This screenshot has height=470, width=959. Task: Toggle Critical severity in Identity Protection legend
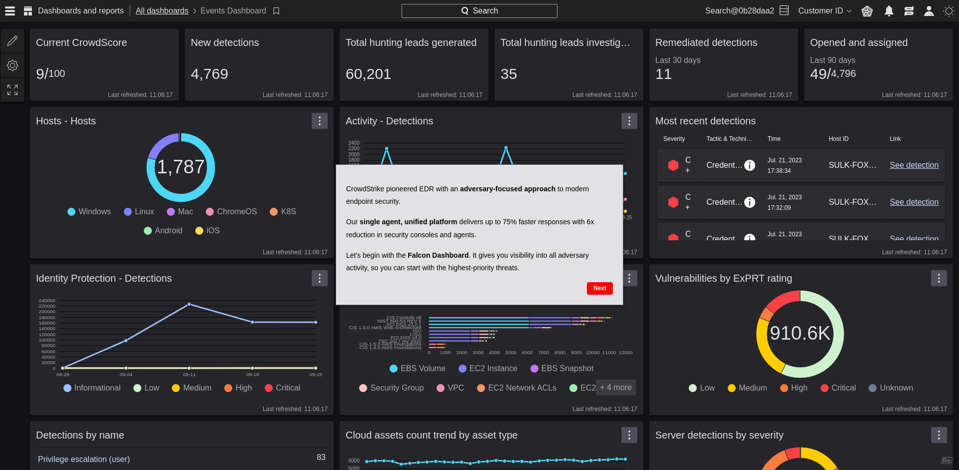[x=282, y=388]
